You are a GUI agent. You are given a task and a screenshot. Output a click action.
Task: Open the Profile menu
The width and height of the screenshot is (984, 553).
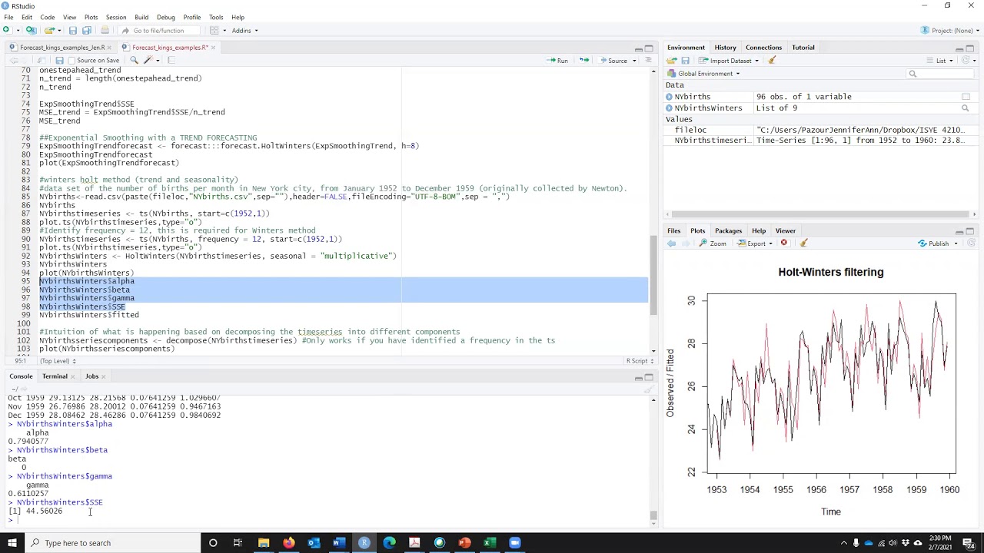point(192,17)
